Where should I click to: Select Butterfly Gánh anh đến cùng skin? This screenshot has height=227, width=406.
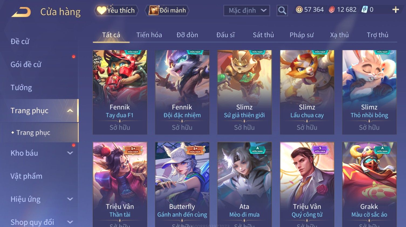click(x=182, y=184)
